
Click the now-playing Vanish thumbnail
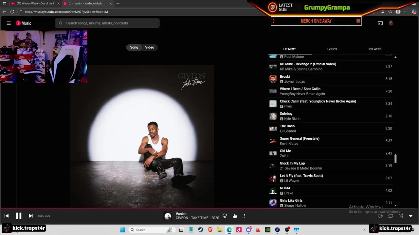click(168, 216)
